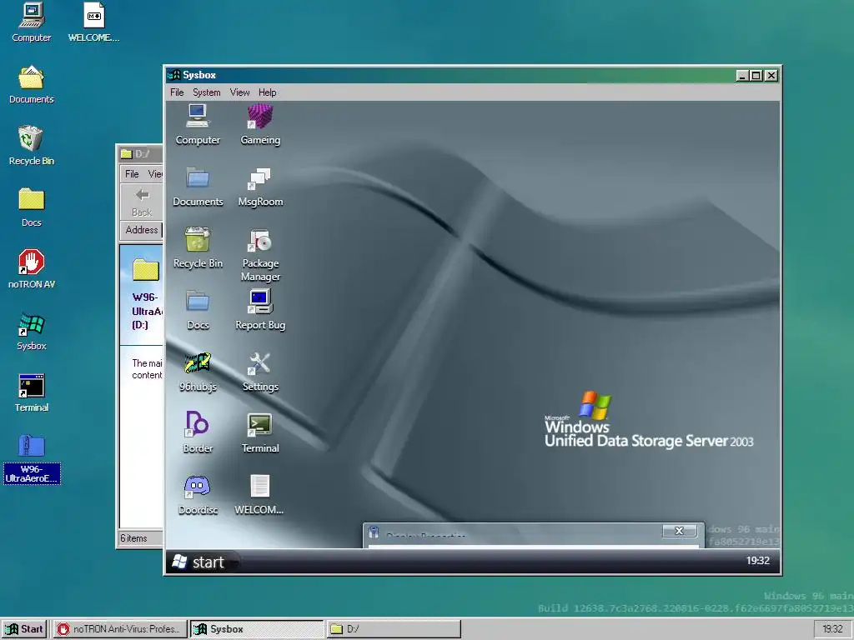The image size is (854, 640).
Task: Open Package Manager in Sysbox
Action: pyautogui.click(x=260, y=255)
